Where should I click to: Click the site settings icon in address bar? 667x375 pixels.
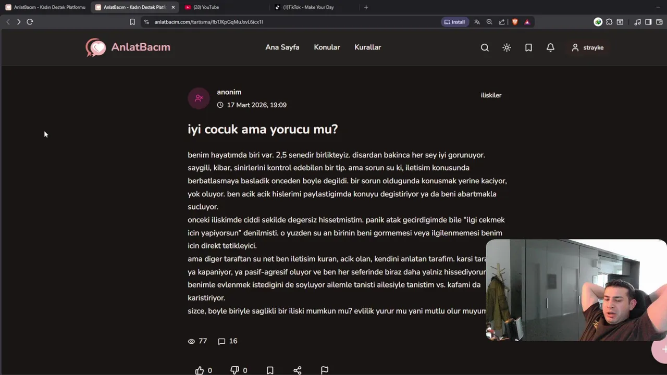[x=146, y=22]
